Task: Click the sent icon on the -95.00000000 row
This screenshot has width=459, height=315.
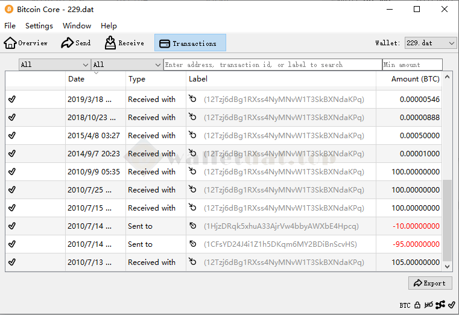Action: (x=193, y=244)
